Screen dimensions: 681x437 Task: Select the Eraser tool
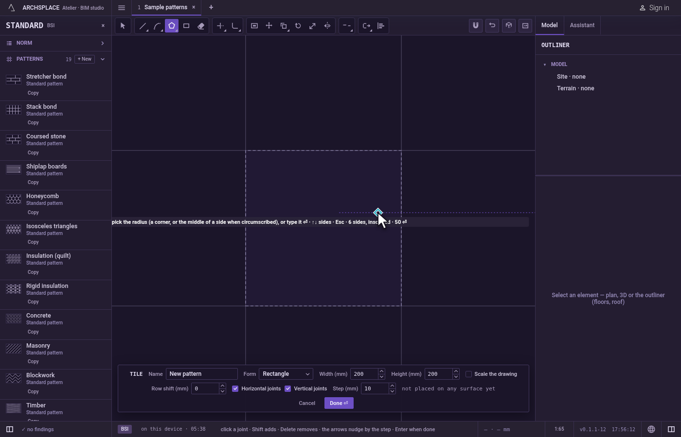coord(201,26)
